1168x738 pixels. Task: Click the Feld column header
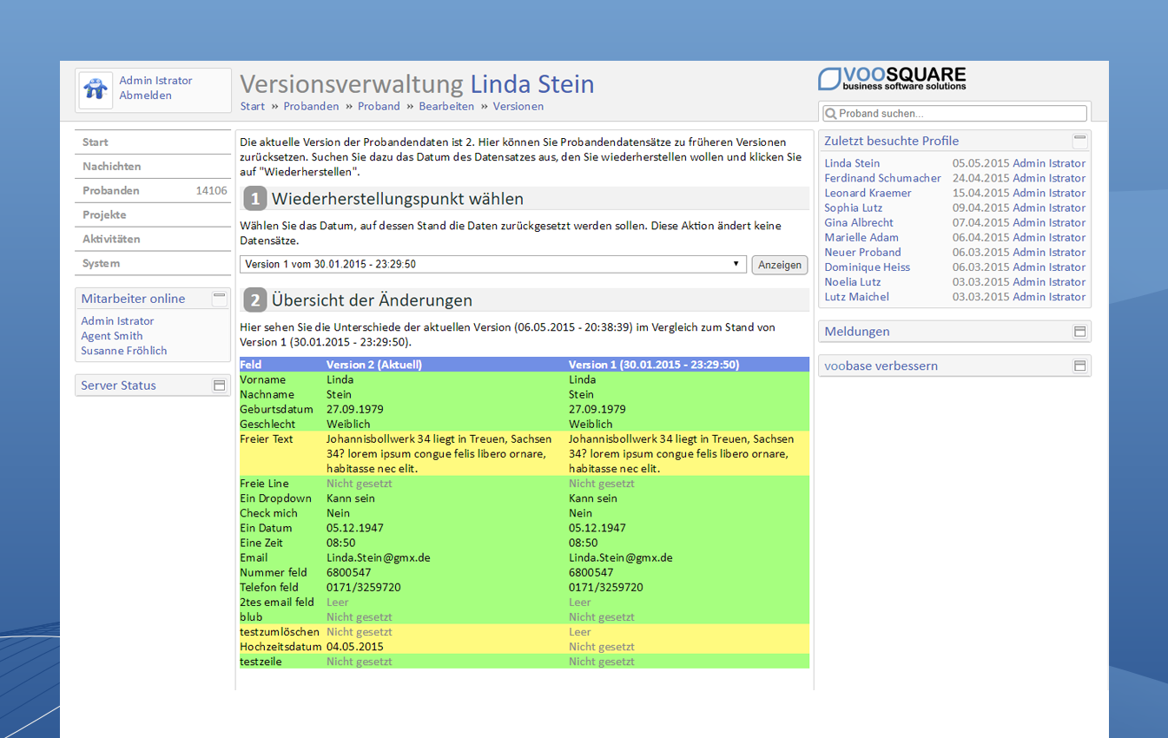coord(249,365)
